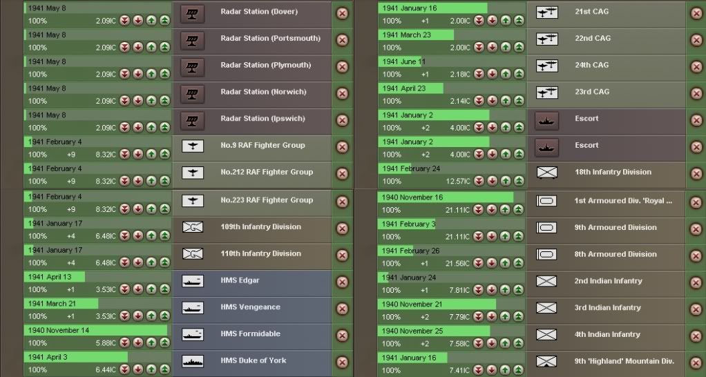Send 4th Indian Infantry to bottom of queue
This screenshot has height=377, width=706.
(x=478, y=343)
